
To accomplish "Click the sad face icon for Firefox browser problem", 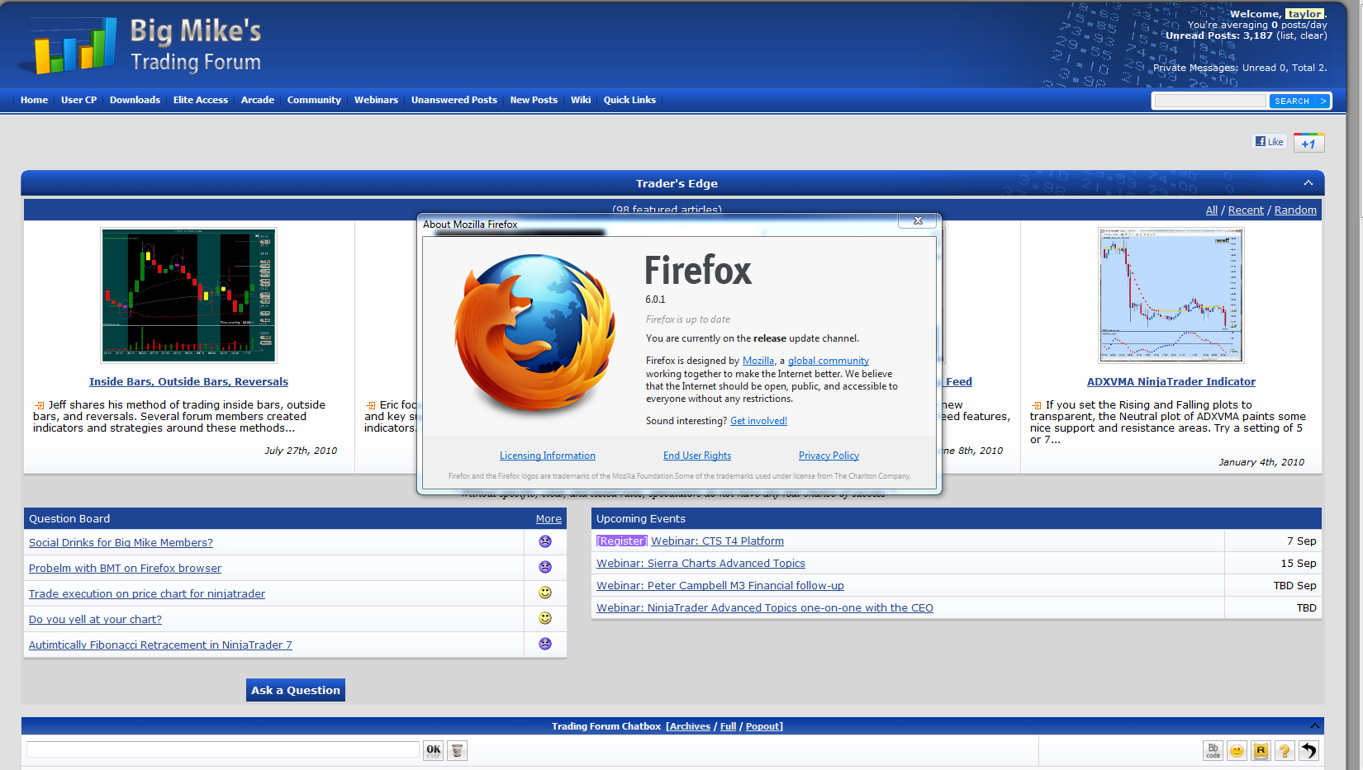I will pos(545,567).
